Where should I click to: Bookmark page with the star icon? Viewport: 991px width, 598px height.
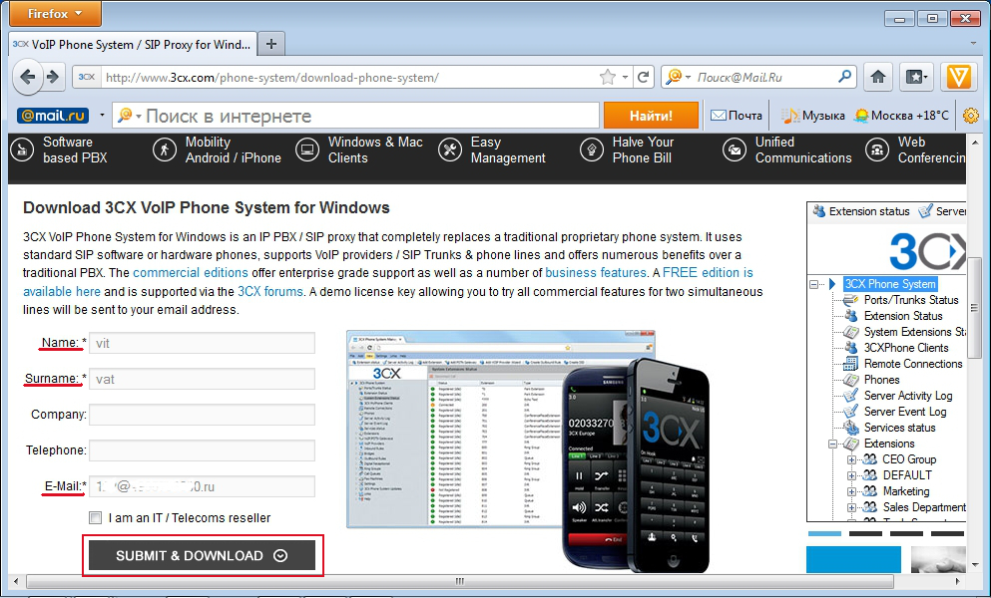(608, 77)
